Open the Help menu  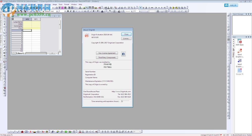pos(80,5)
